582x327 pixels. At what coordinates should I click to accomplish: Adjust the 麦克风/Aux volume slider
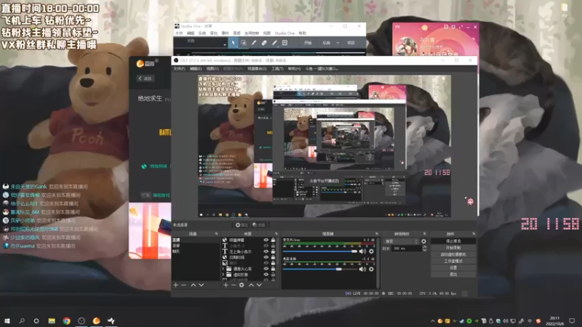320,251
